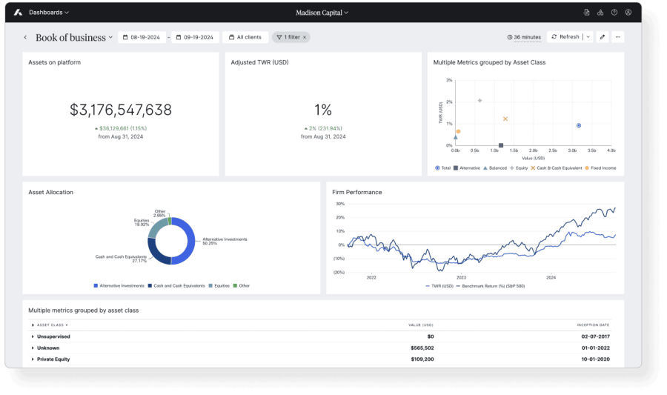667x395 pixels.
Task: Click the 08-19-2024 start date field
Action: [x=142, y=37]
